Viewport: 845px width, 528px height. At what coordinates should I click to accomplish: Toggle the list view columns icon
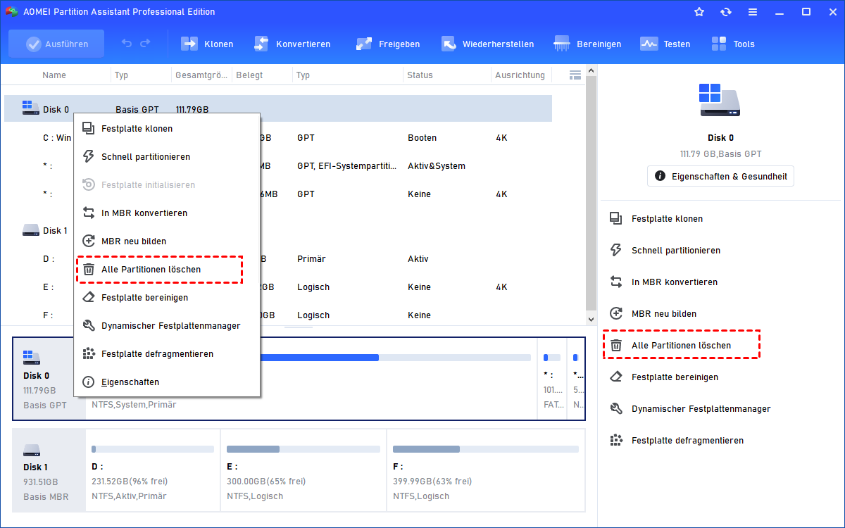point(575,75)
